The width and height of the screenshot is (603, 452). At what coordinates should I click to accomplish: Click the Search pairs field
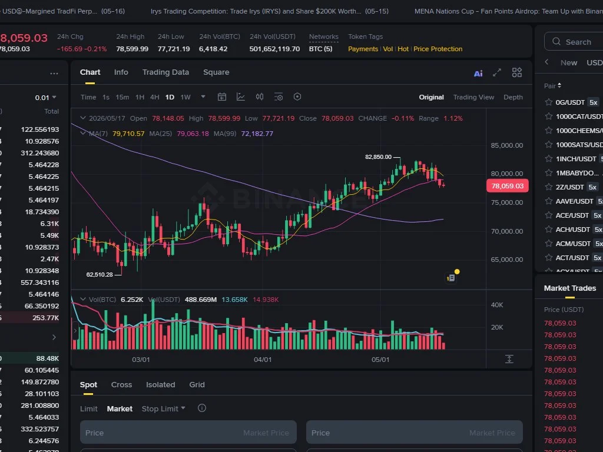tap(575, 42)
